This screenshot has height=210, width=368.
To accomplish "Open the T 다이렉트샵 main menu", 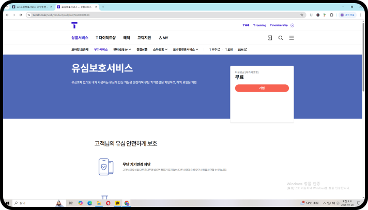I will click(x=105, y=38).
